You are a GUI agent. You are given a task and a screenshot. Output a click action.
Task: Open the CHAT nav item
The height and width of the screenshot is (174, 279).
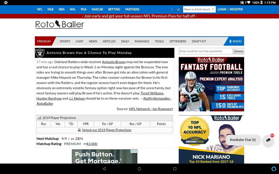coord(80,41)
